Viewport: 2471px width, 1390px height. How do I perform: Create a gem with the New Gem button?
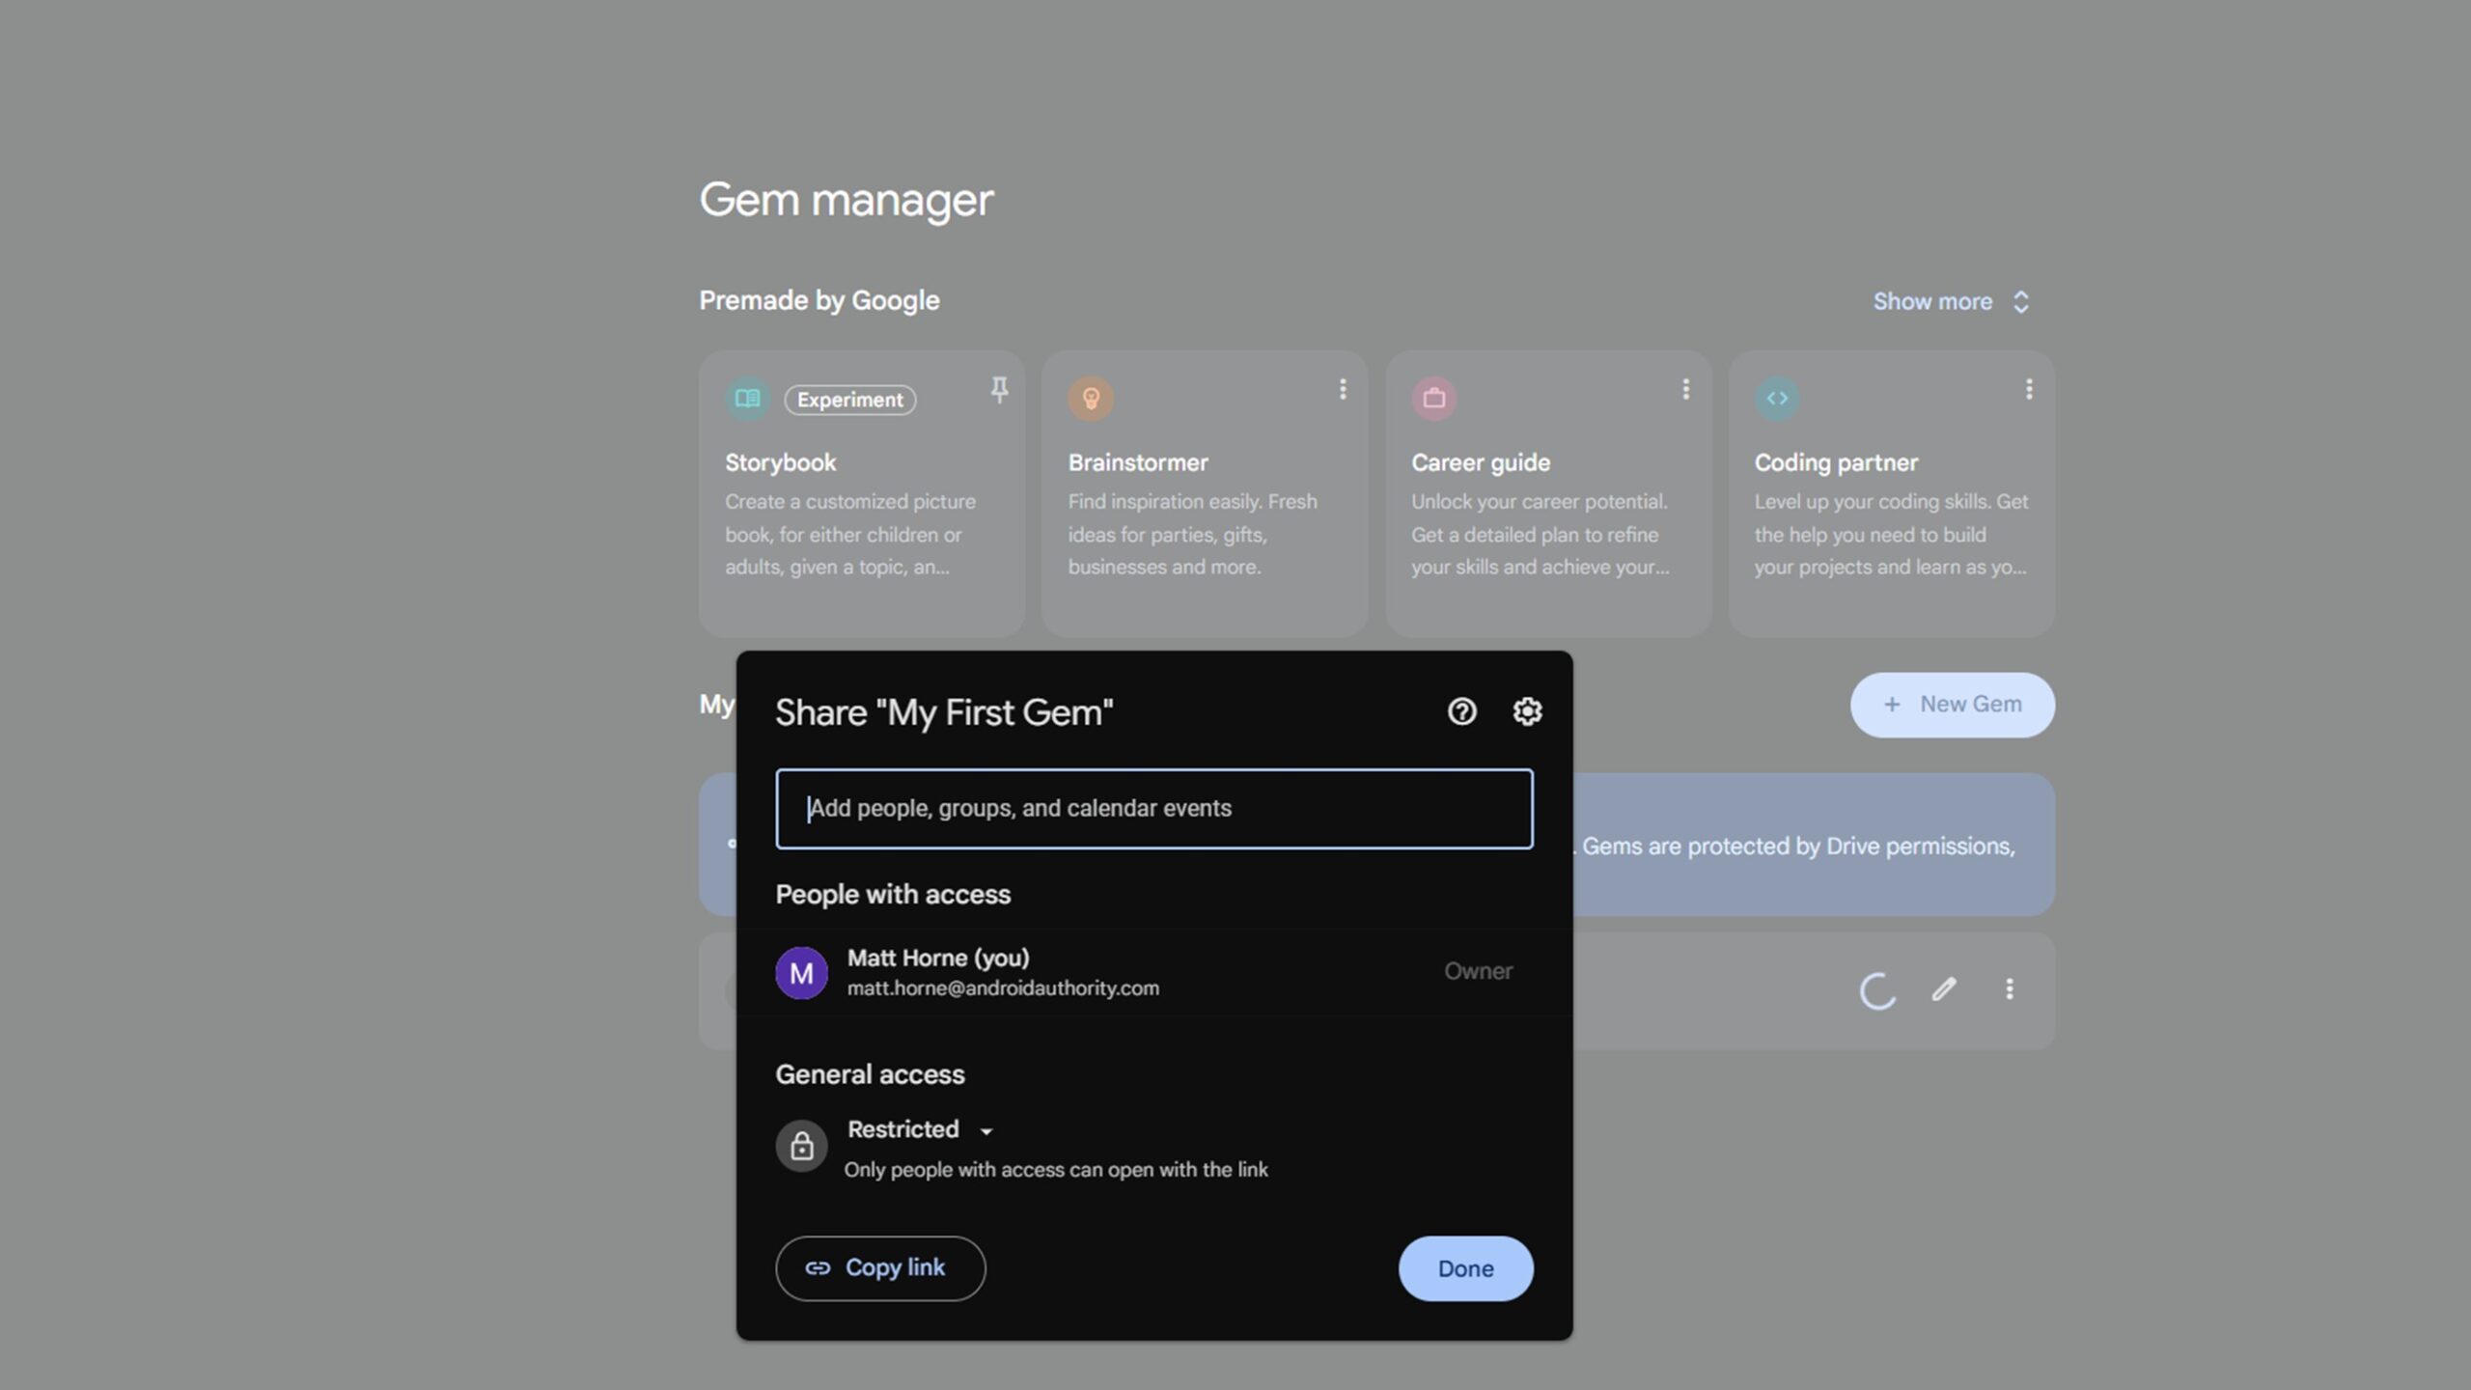(1952, 705)
